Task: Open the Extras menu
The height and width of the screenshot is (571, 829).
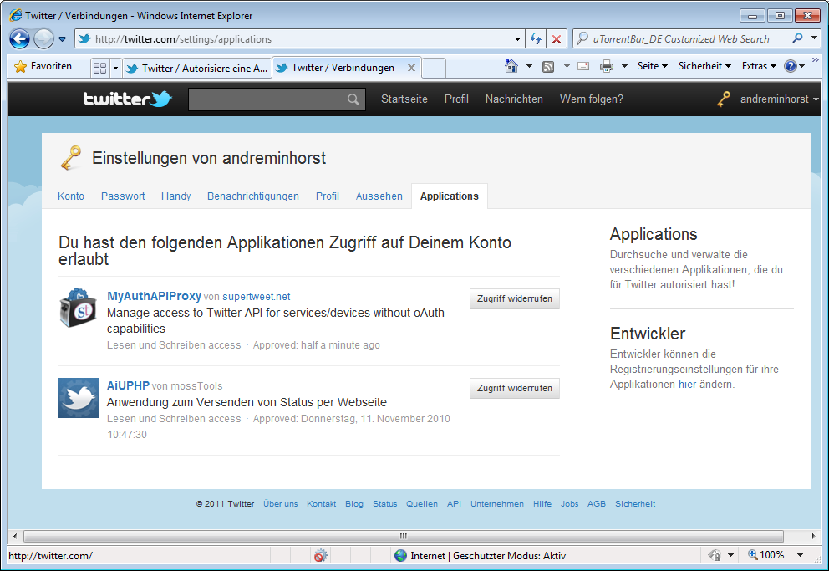Action: coord(759,66)
